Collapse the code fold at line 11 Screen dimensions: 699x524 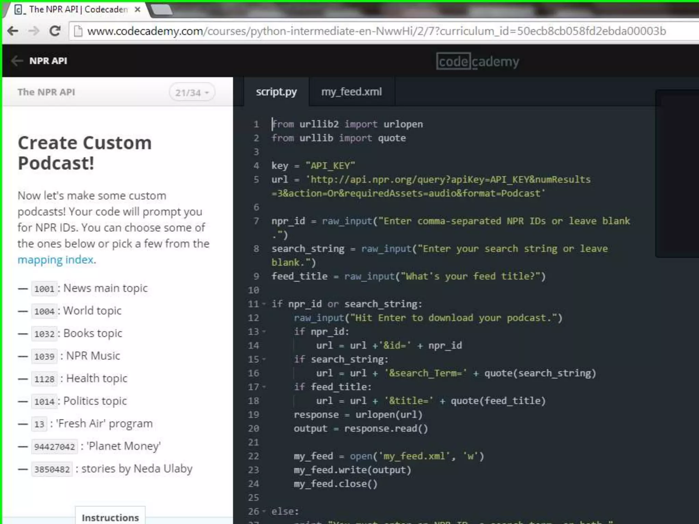[x=264, y=304]
